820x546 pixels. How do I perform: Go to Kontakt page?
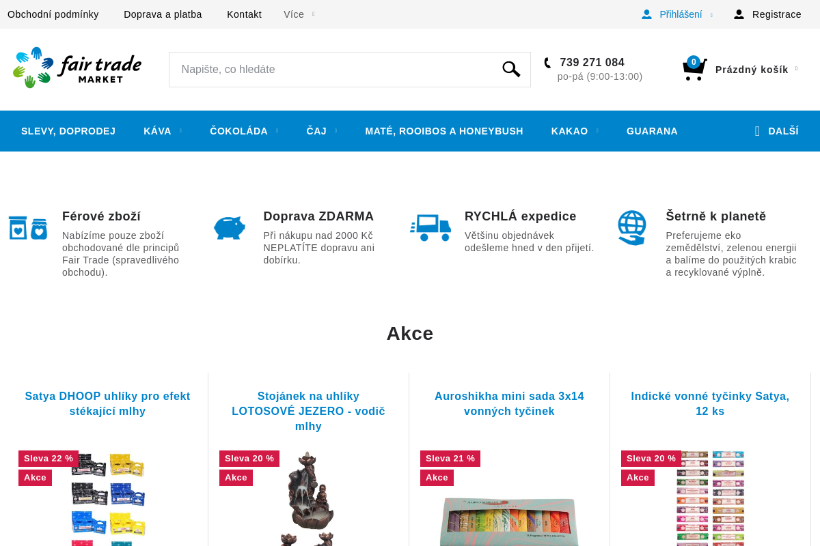click(244, 14)
